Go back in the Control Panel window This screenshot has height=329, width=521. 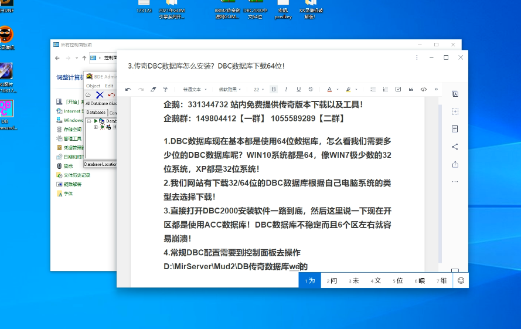[57, 58]
